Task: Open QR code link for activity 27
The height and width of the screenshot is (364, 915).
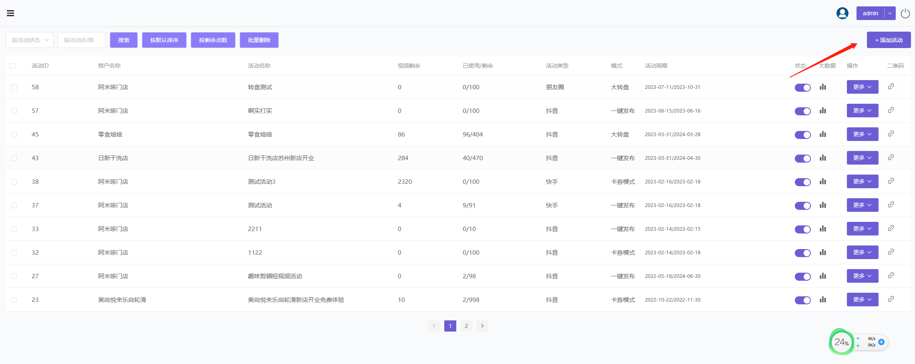Action: click(x=891, y=276)
